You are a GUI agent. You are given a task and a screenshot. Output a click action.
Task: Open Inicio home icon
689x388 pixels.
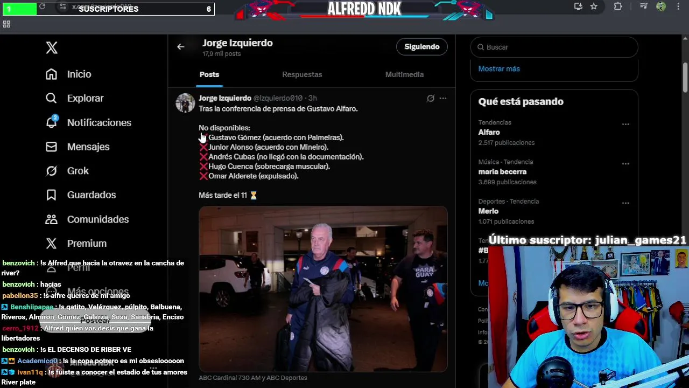coord(51,74)
